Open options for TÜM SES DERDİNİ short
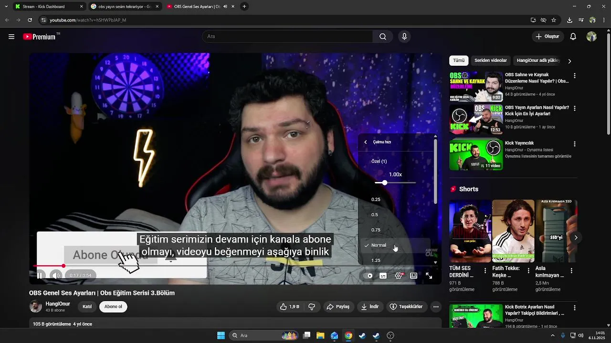 pos(485,271)
